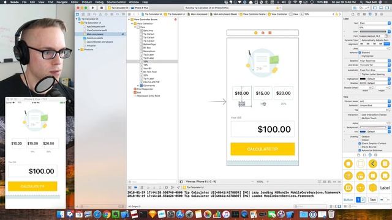Screen dimensions: 392x220
Task: Select the Attributes inspector icon
Action: 370,14
